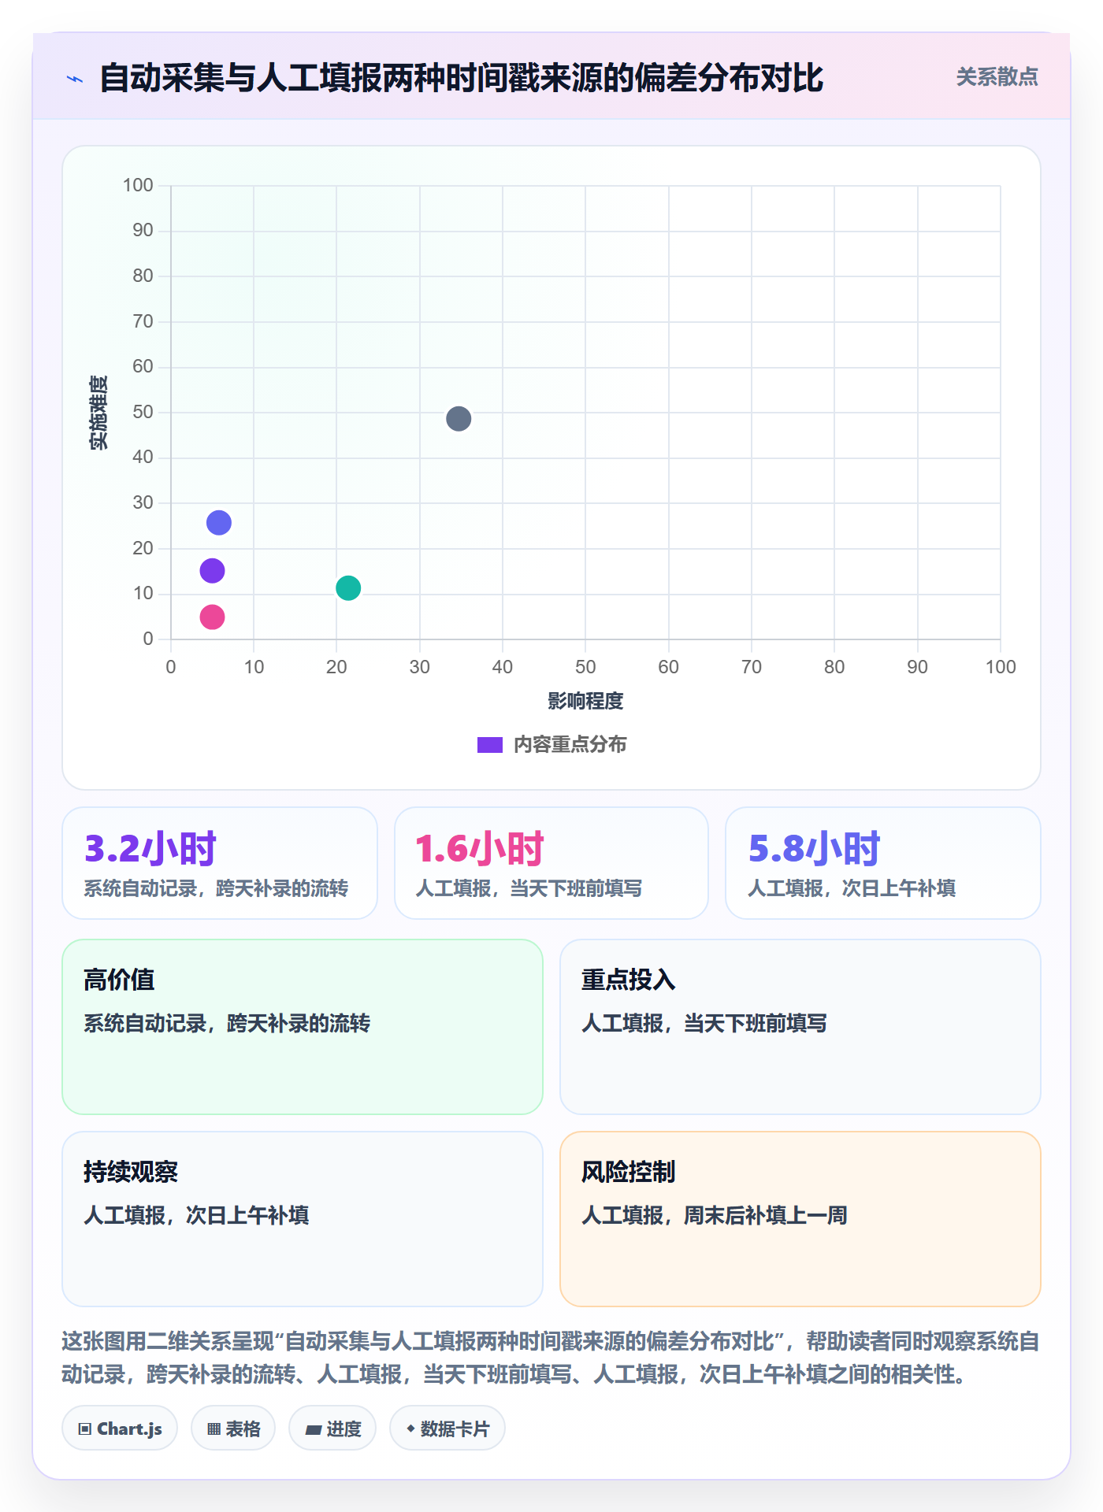The width and height of the screenshot is (1103, 1512).
Task: Click the main title about 时间戳来源的偏差分布对比
Action: [462, 79]
